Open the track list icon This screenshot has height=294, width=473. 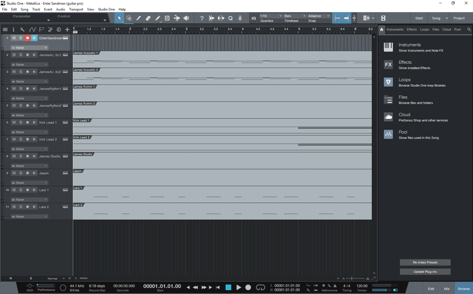coord(5,29)
